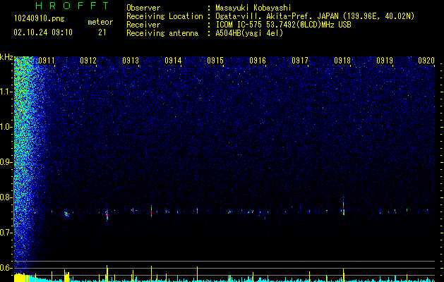Select the file name 10240910.png
Viewport: 444px width, 282px height.
pos(40,19)
